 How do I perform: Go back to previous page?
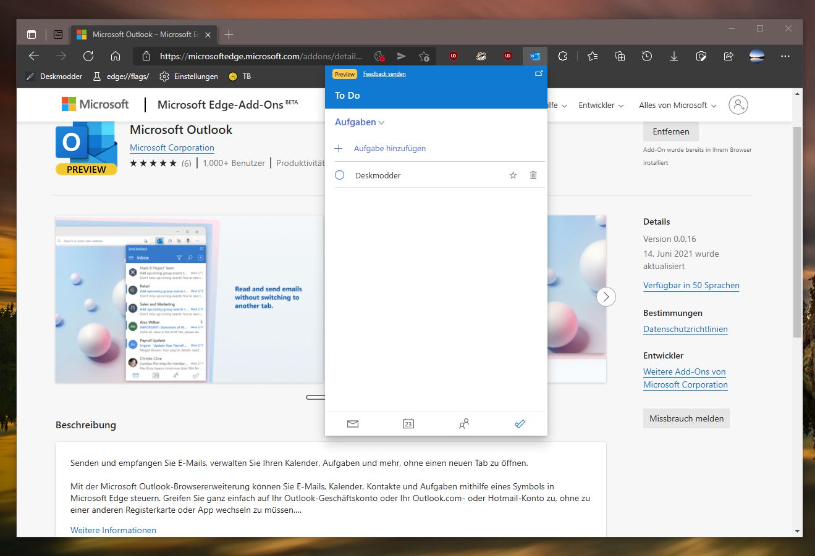point(34,56)
